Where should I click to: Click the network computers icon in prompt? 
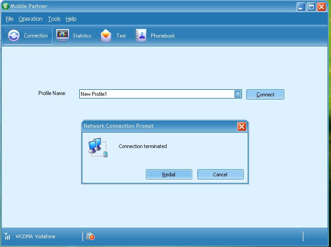pyautogui.click(x=97, y=147)
